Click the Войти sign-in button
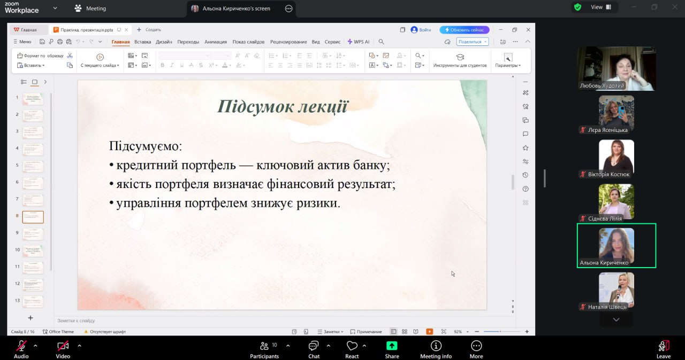The height and width of the screenshot is (360, 685). pyautogui.click(x=421, y=30)
